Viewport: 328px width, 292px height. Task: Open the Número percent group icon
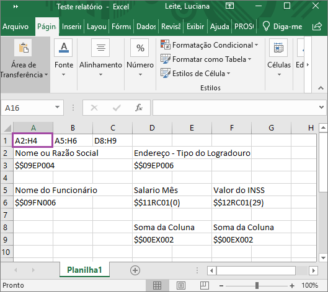(x=140, y=48)
